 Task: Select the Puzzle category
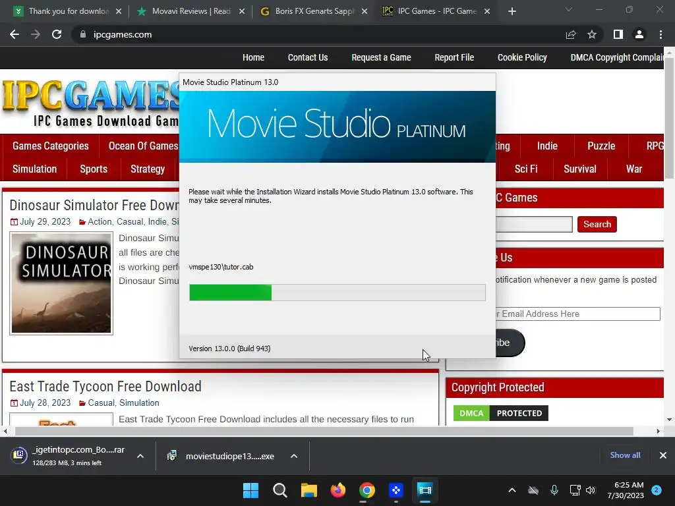tap(601, 146)
